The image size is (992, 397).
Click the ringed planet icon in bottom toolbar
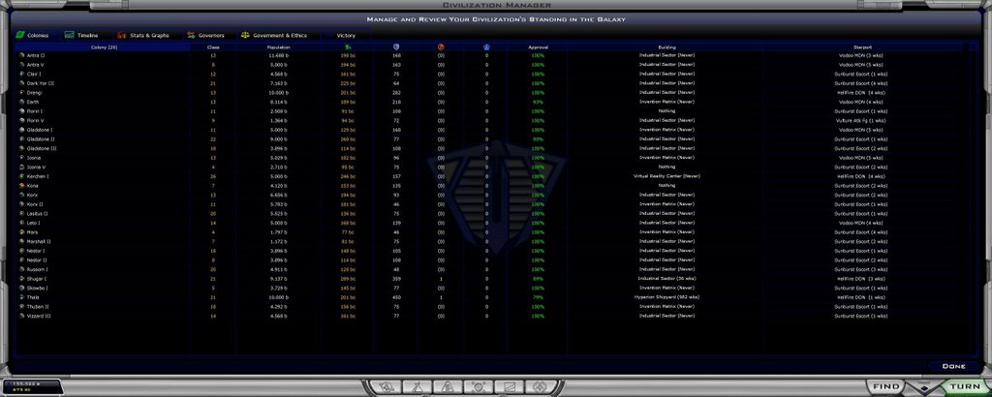point(387,386)
